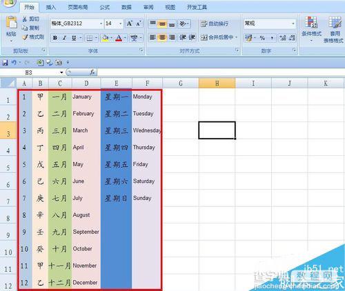Select cell containing 星期六
The height and width of the screenshot is (291, 345).
[x=117, y=181]
